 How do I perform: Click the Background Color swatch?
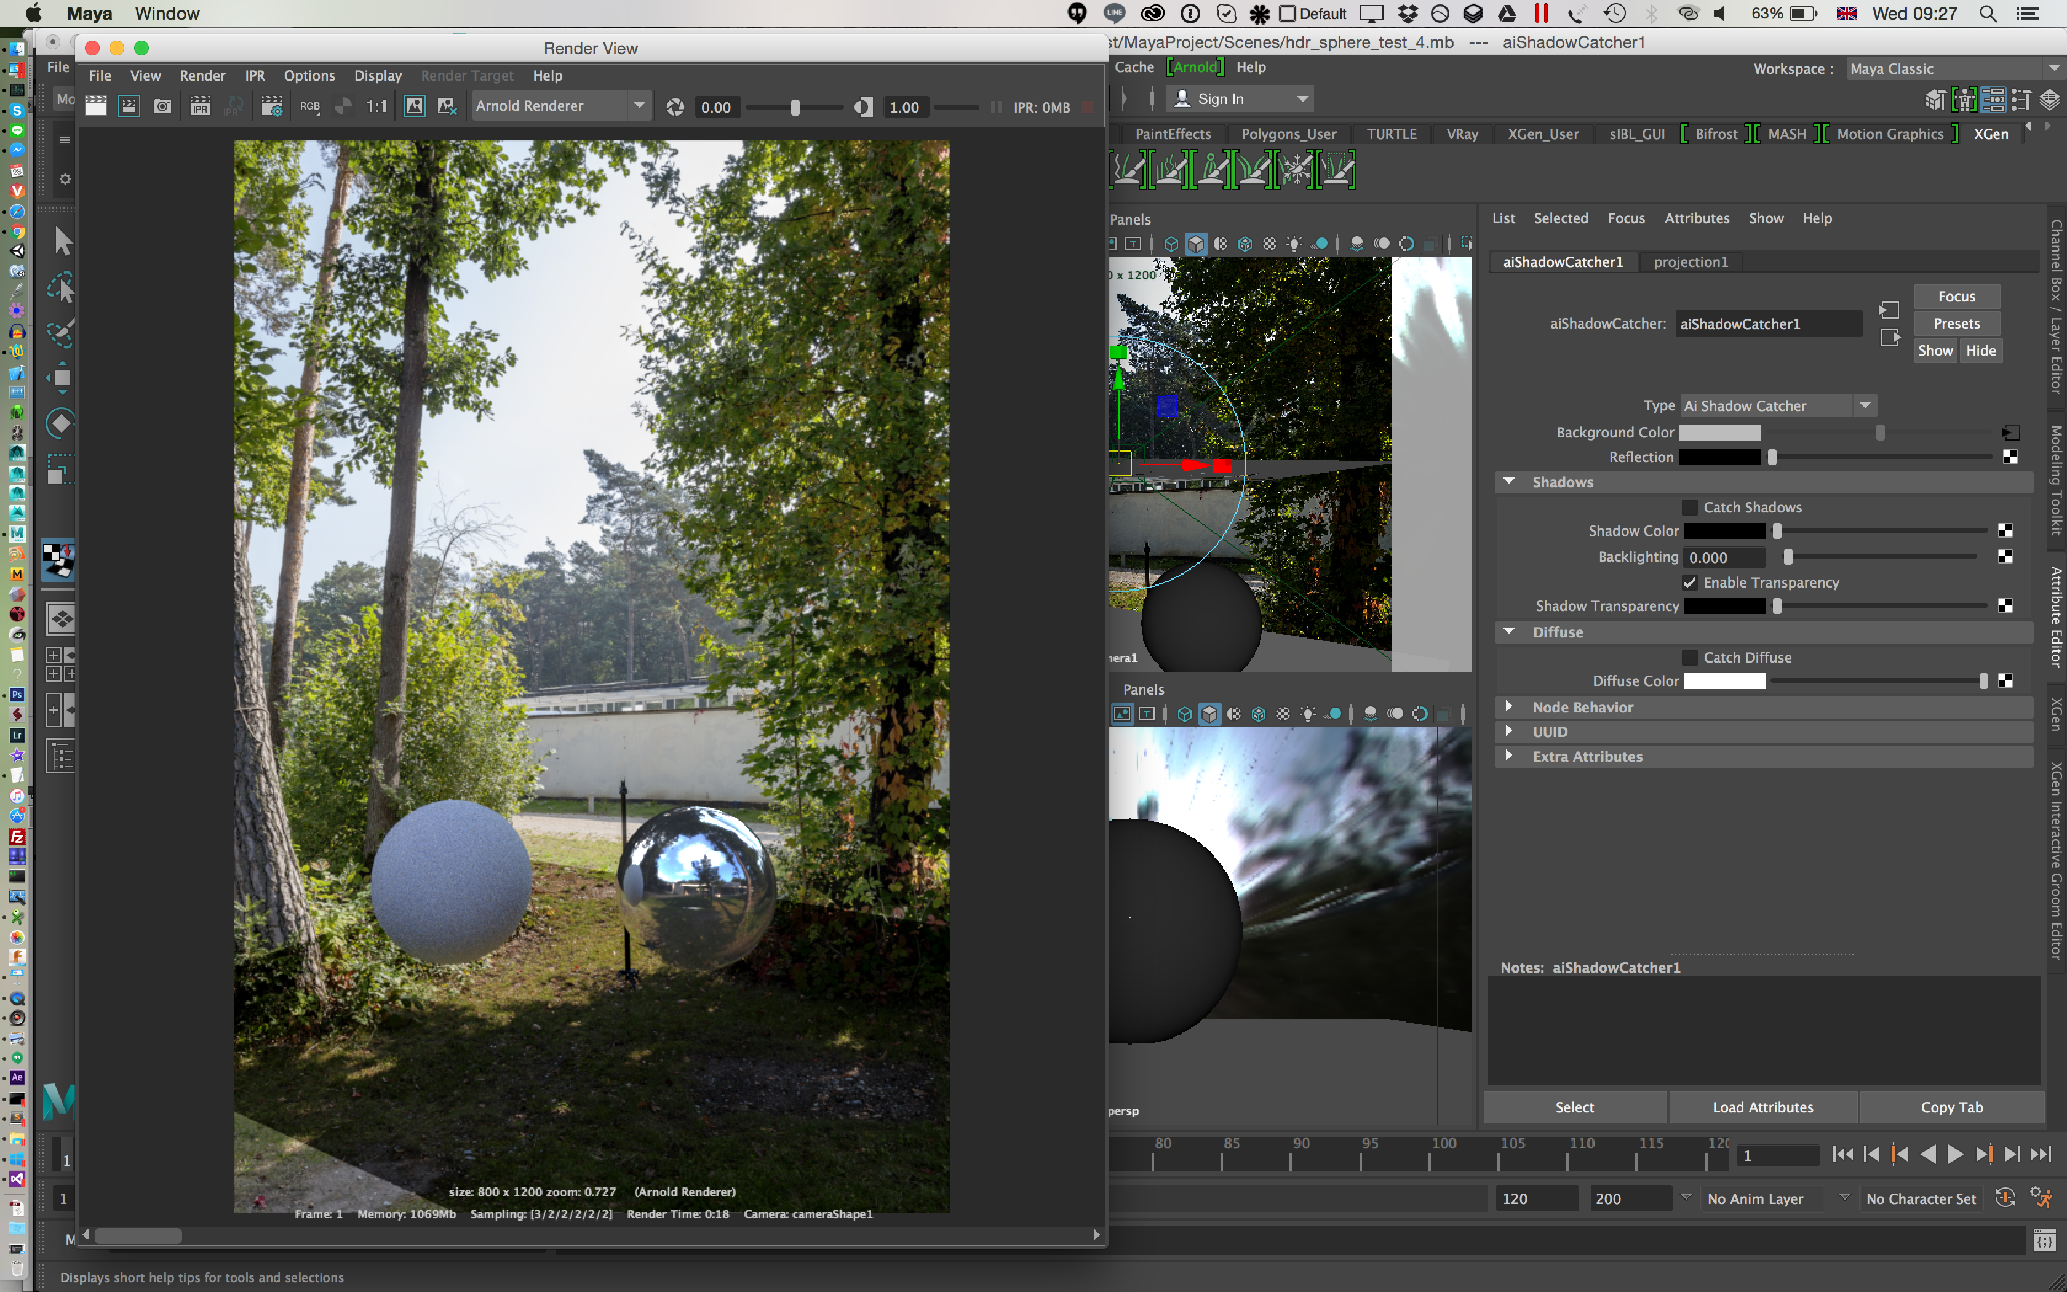tap(1719, 433)
